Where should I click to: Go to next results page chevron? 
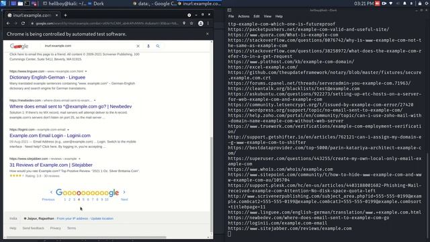point(124,192)
